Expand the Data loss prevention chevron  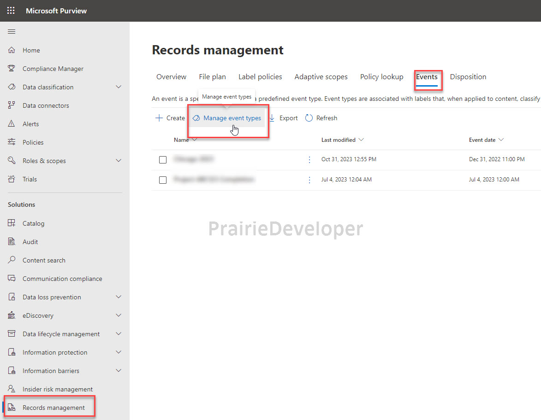pos(119,297)
